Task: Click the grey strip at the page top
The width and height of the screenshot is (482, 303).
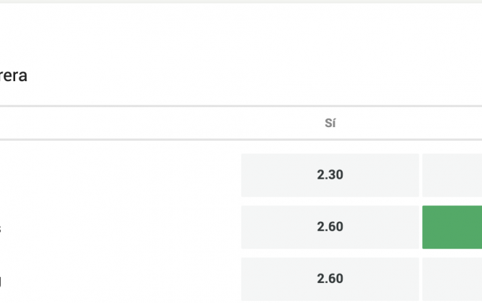Action: point(241,1)
